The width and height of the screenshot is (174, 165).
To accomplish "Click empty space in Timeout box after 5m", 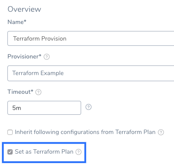I will (x=51, y=108).
